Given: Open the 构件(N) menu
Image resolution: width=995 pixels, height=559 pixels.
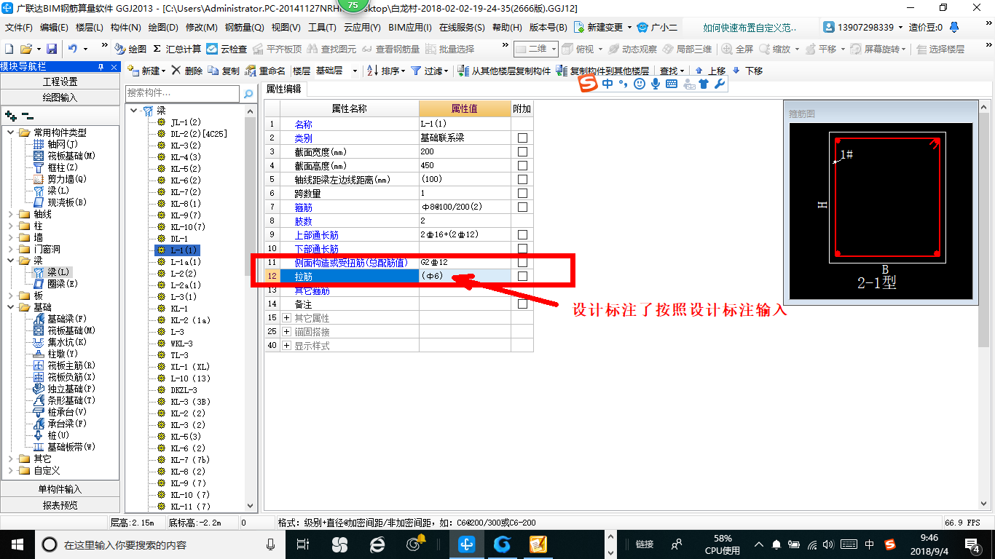Looking at the screenshot, I should [x=126, y=28].
